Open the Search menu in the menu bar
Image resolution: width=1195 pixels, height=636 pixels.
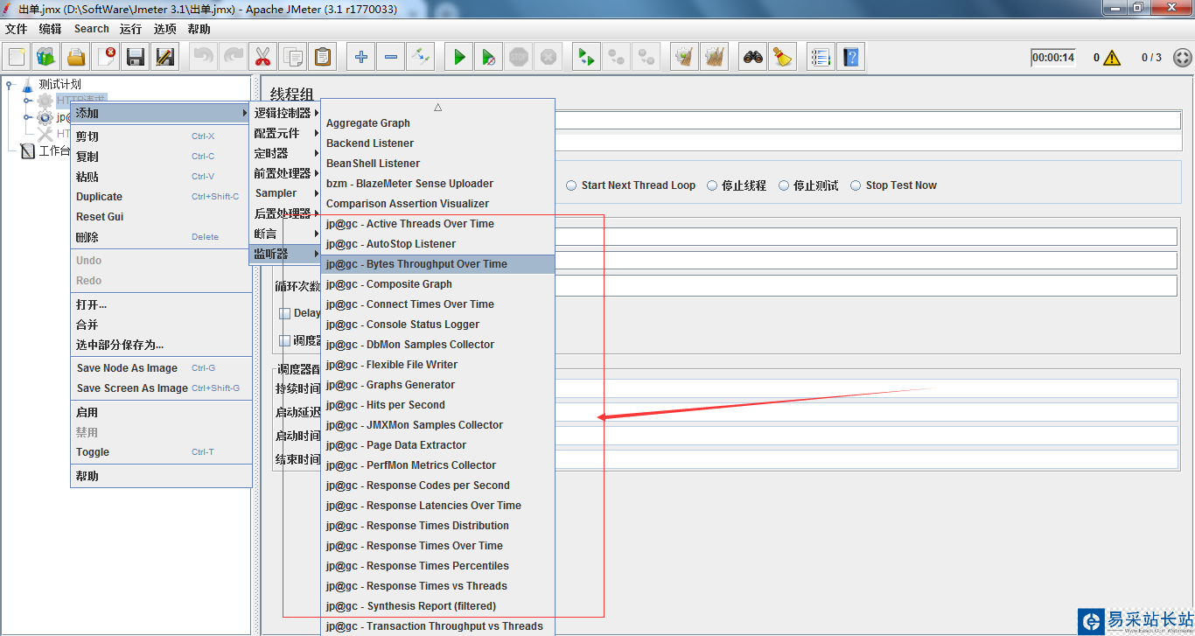tap(92, 29)
